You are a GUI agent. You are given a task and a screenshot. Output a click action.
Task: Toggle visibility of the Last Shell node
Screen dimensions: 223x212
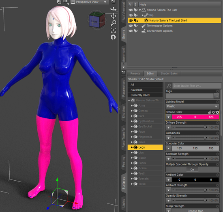131,20
